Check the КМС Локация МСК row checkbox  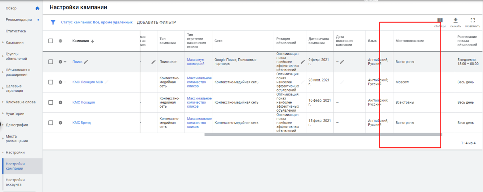pos(51,82)
